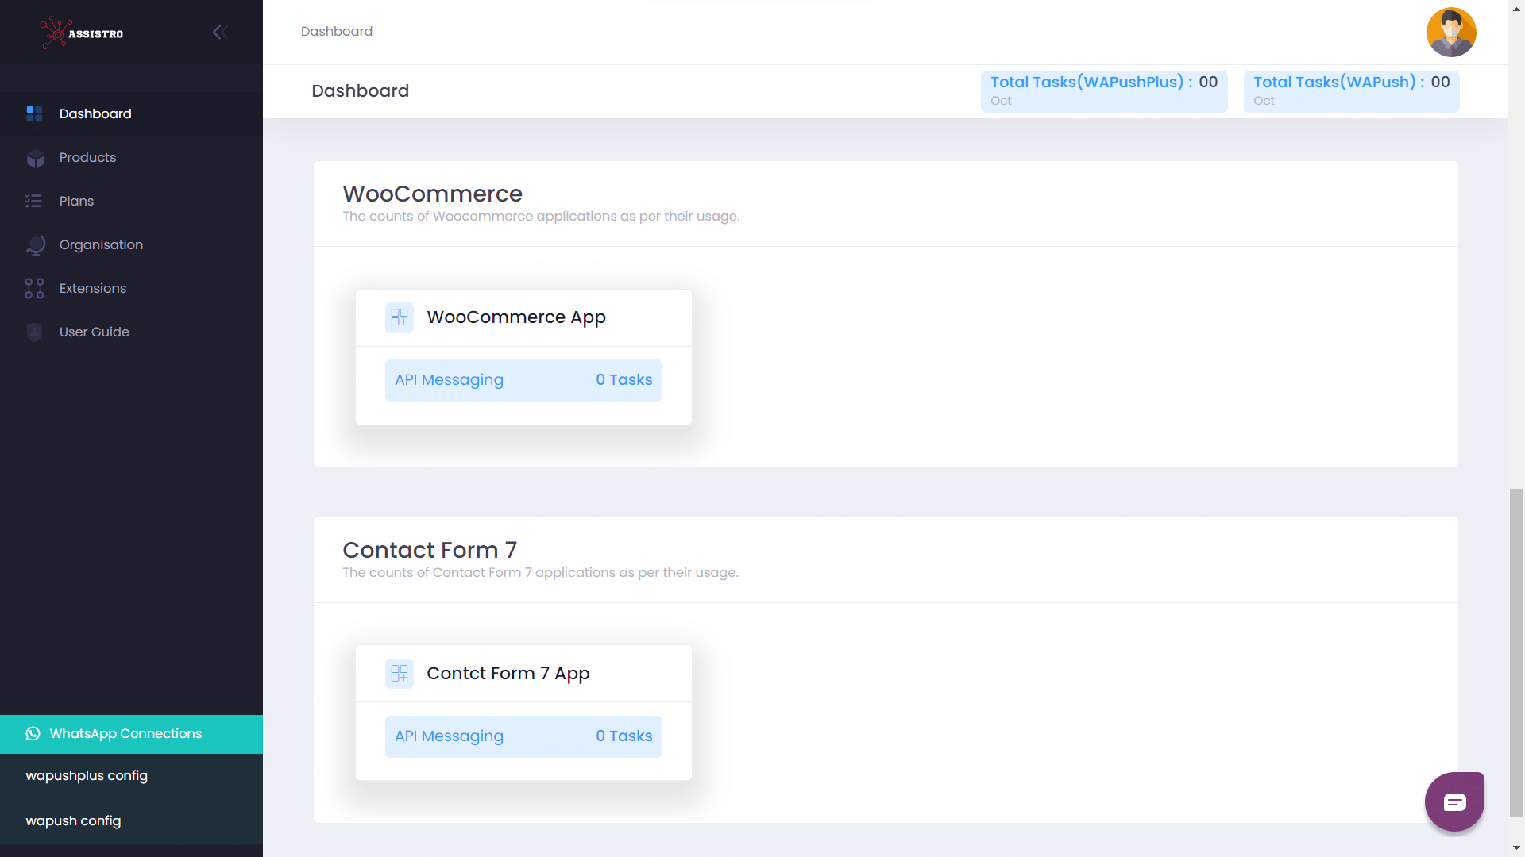1525x857 pixels.
Task: Click the Assistro logo
Action: click(x=82, y=33)
